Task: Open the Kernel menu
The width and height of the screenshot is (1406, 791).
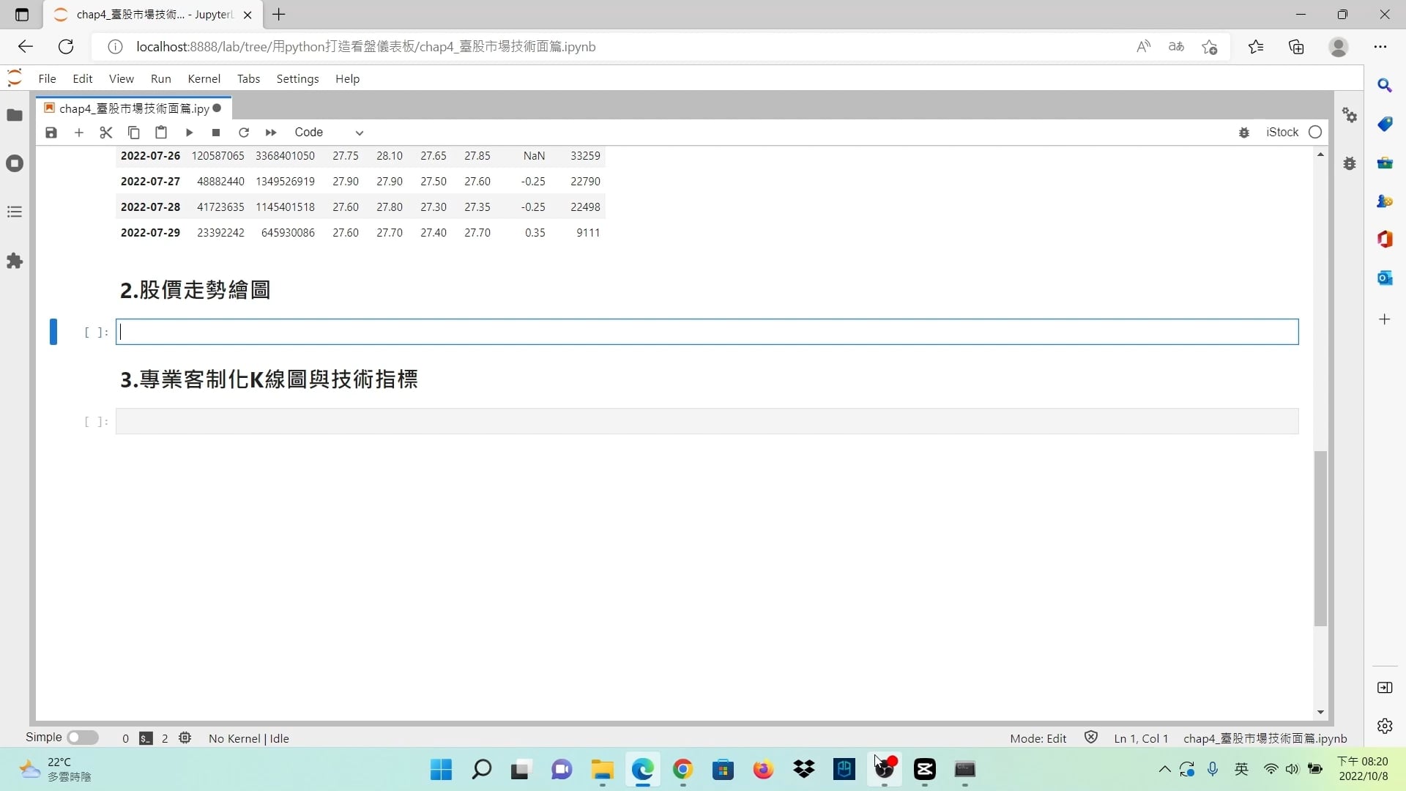Action: pyautogui.click(x=204, y=79)
